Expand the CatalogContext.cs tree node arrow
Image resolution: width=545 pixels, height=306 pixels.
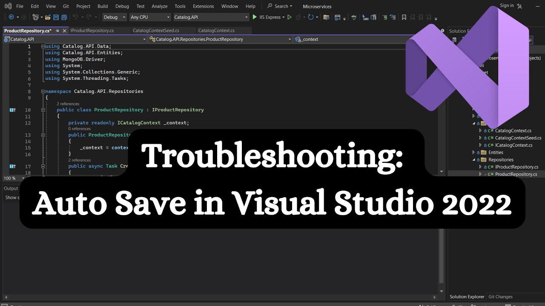point(480,131)
